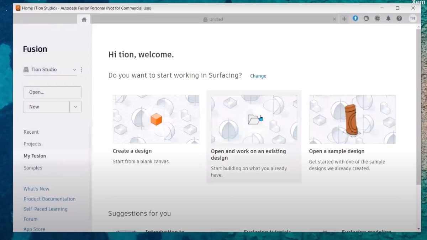Open the blue update-available icon
The height and width of the screenshot is (240, 427).
355,18
